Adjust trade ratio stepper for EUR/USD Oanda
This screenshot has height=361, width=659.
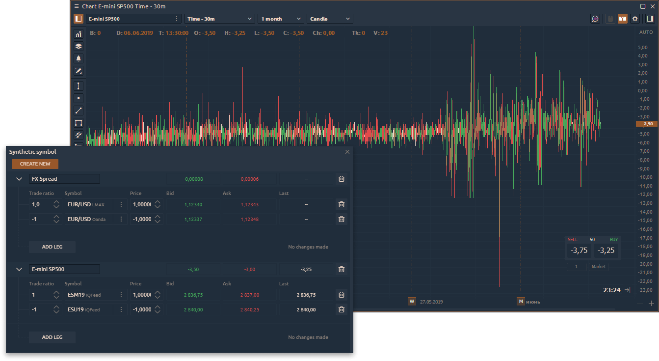point(56,219)
